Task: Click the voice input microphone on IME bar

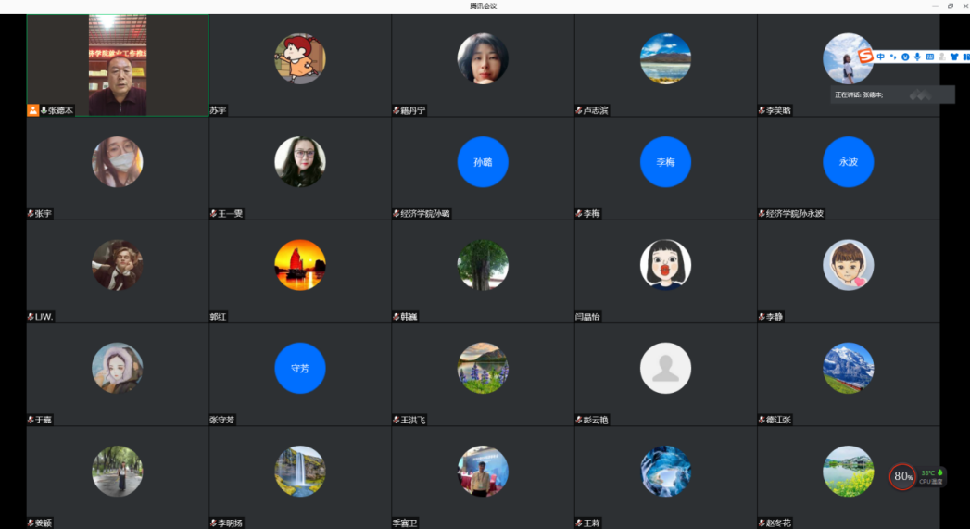Action: tap(917, 57)
